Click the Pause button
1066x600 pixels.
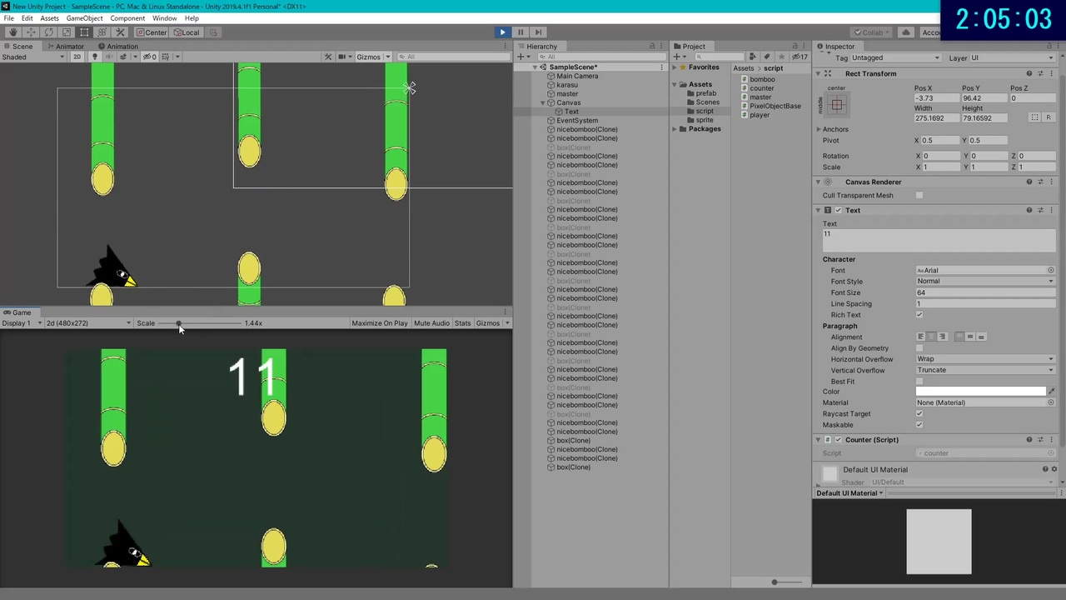pyautogui.click(x=521, y=32)
